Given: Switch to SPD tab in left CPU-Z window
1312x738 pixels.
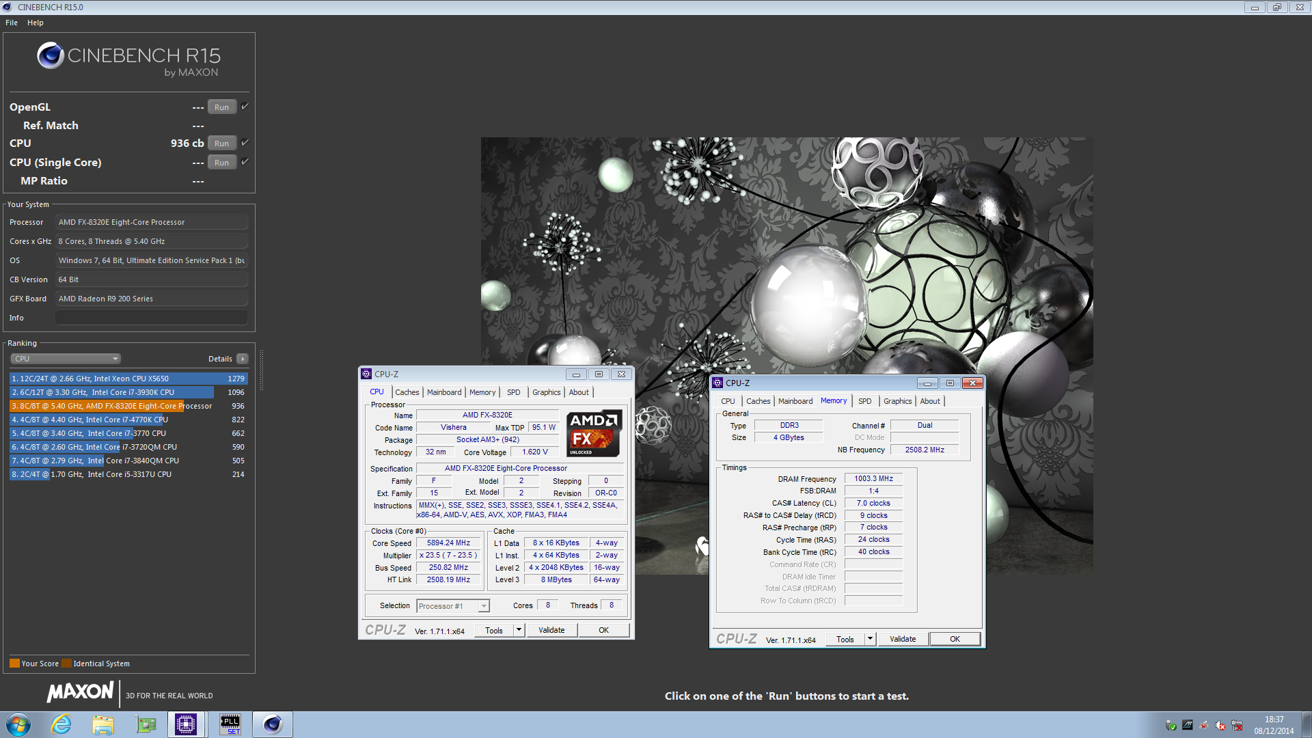Looking at the screenshot, I should [x=514, y=392].
